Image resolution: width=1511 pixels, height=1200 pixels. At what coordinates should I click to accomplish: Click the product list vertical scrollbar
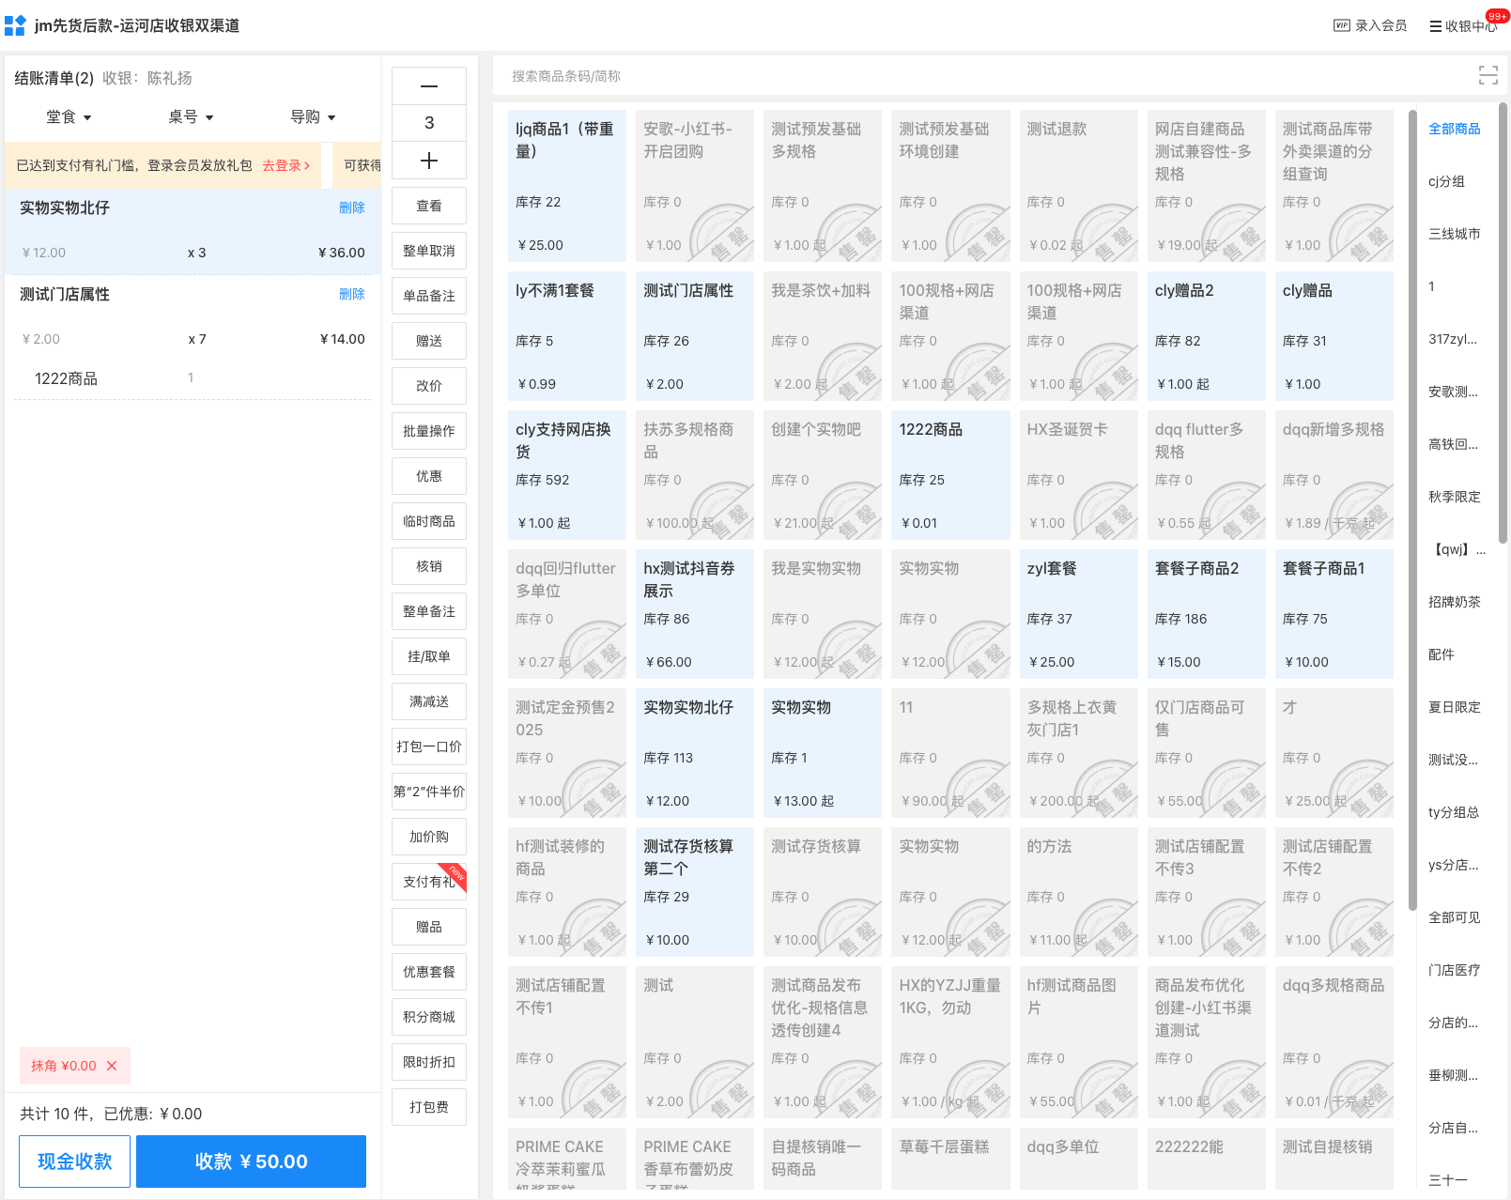(x=1411, y=507)
